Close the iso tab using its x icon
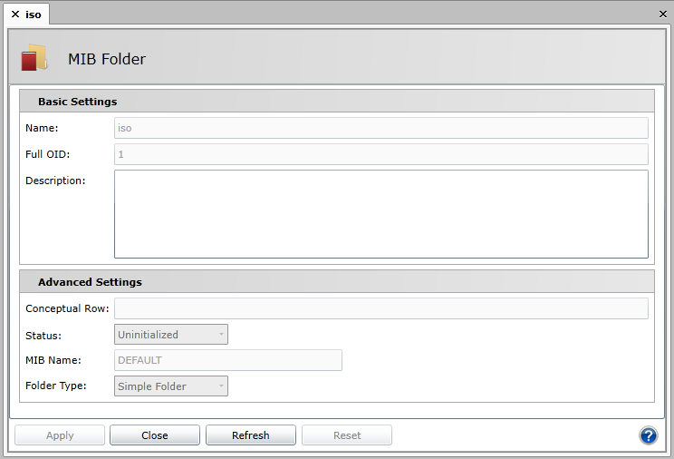 (x=15, y=15)
